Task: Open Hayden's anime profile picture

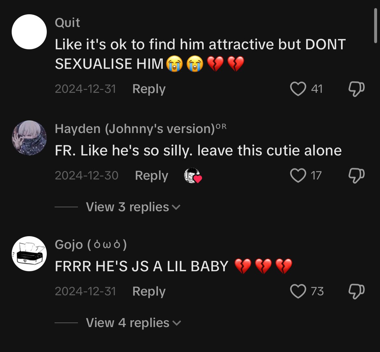Action: pos(29,138)
